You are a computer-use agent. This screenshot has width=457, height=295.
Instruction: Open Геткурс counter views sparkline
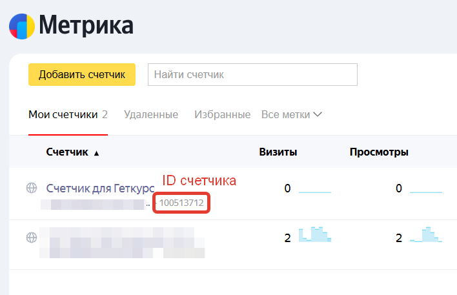click(x=426, y=192)
